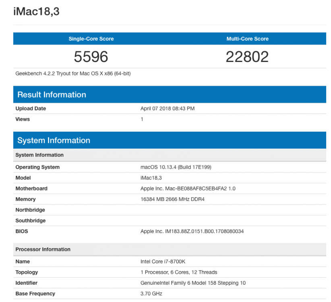The width and height of the screenshot is (331, 302).
Task: Select the April 07 2018 08:43 PM value
Action: point(168,108)
